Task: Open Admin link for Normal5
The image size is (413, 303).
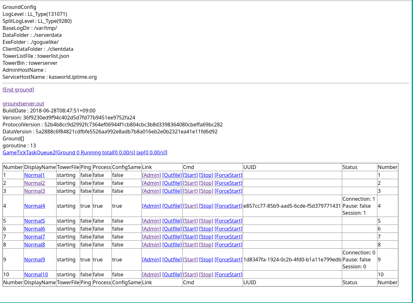Action: click(x=152, y=221)
